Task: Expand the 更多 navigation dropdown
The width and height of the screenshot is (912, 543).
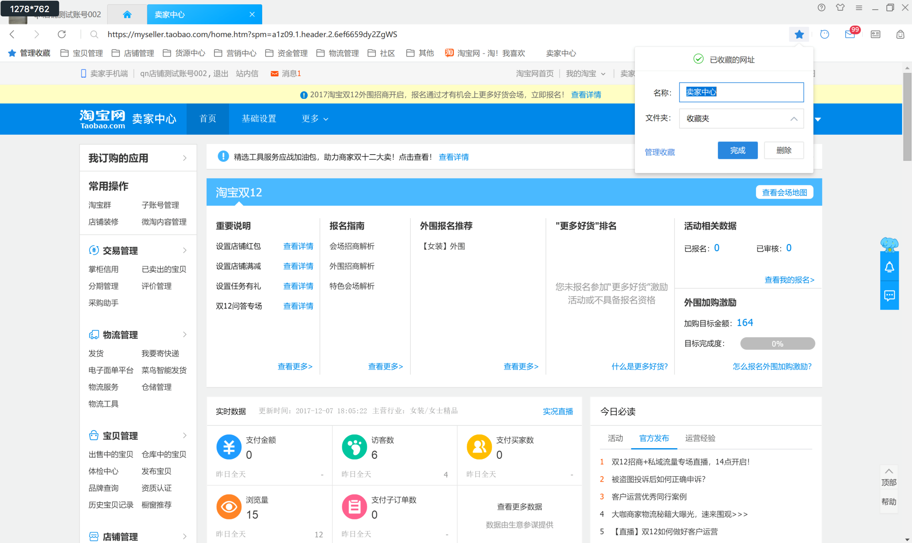Action: [x=315, y=119]
